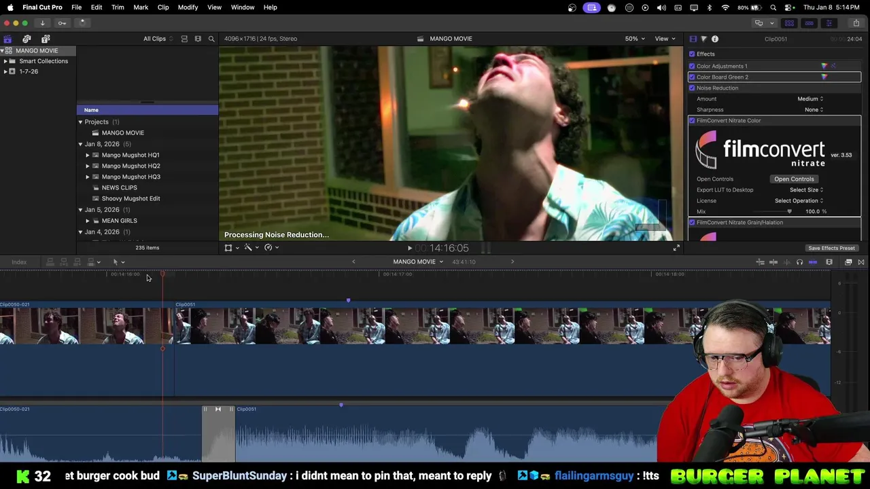This screenshot has width=870, height=489.
Task: Open the Mark menu
Action: pos(141,7)
